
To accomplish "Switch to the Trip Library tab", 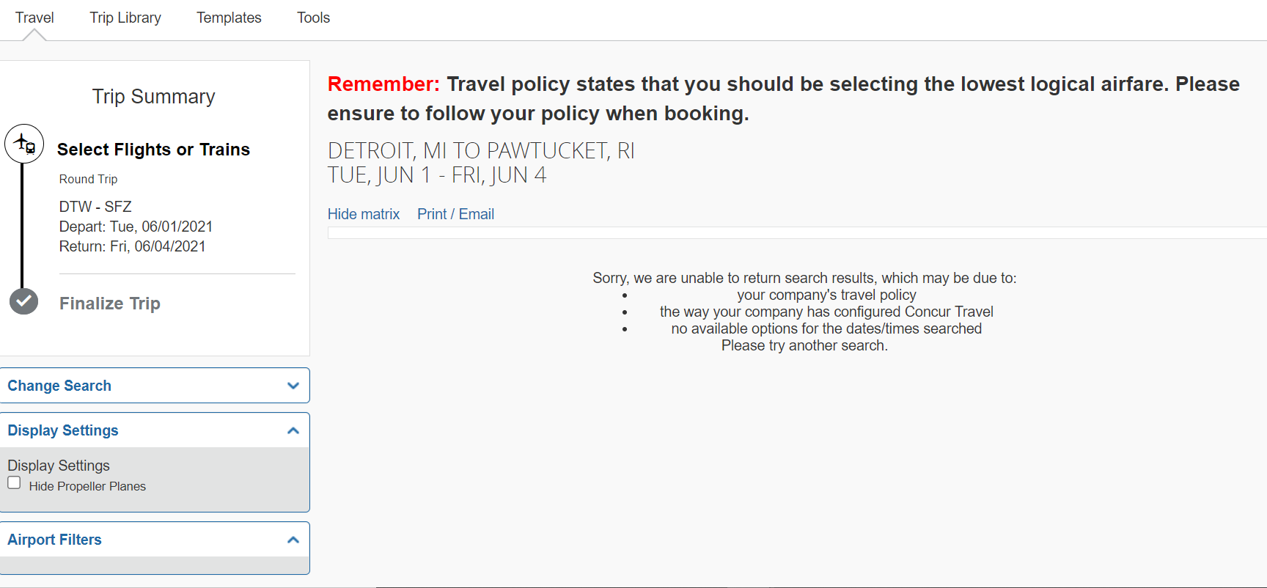I will tap(125, 18).
